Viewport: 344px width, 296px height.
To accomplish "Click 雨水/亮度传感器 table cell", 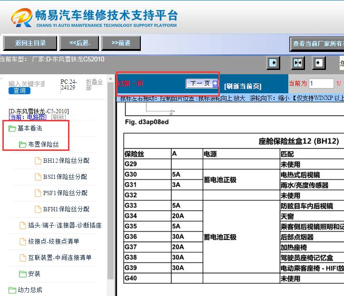I will pos(312,185).
